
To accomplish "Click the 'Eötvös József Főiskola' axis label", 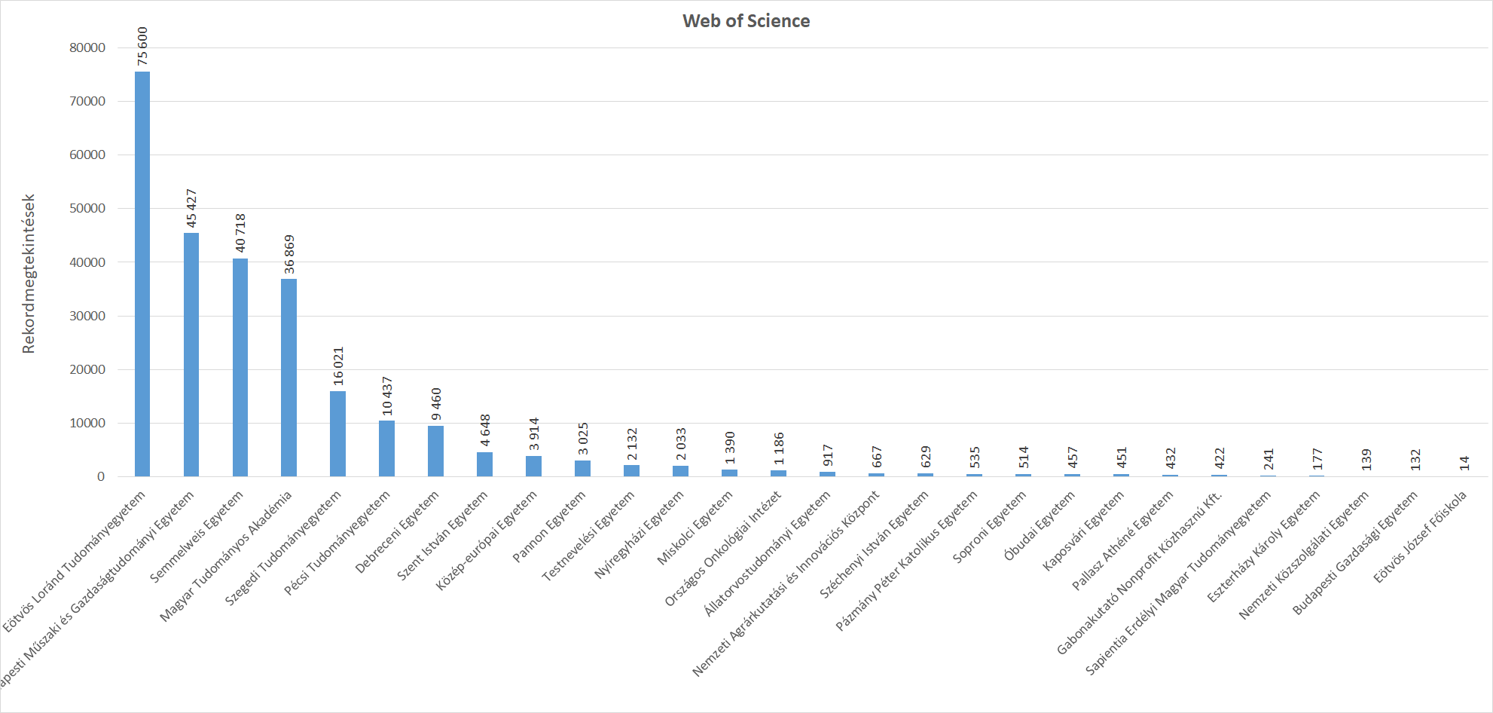I will (x=1420, y=537).
